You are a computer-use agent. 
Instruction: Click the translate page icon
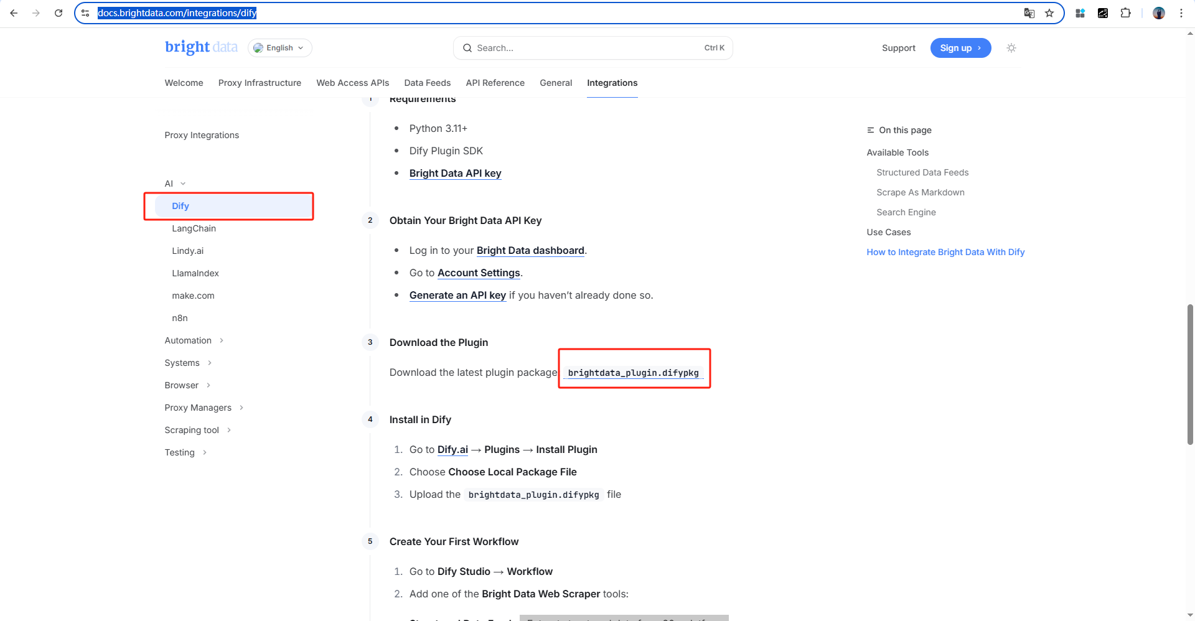[1029, 13]
